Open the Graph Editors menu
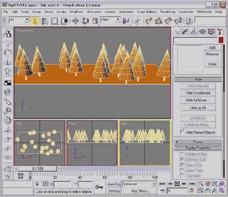This screenshot has height=197, width=228. click(146, 12)
